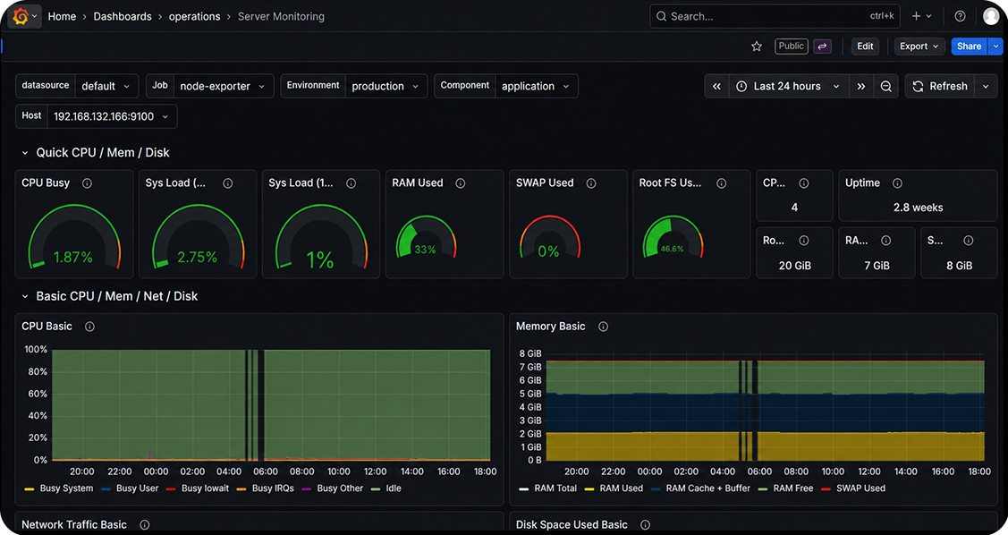
Task: Click the Refresh button
Action: tap(940, 86)
